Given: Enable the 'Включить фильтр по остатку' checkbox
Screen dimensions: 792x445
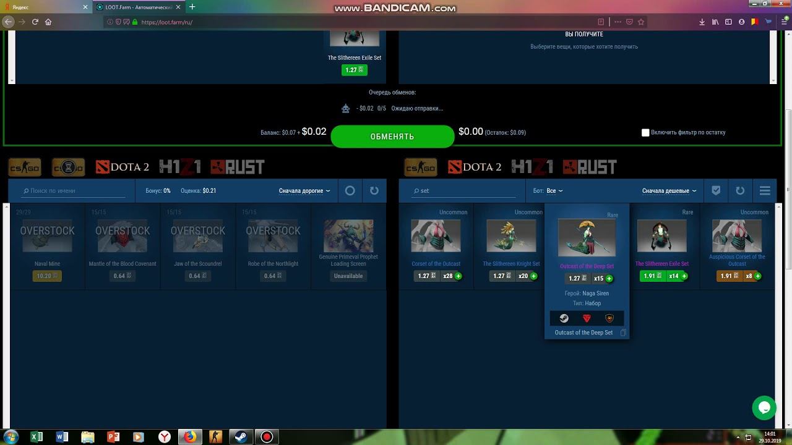Looking at the screenshot, I should (x=645, y=132).
